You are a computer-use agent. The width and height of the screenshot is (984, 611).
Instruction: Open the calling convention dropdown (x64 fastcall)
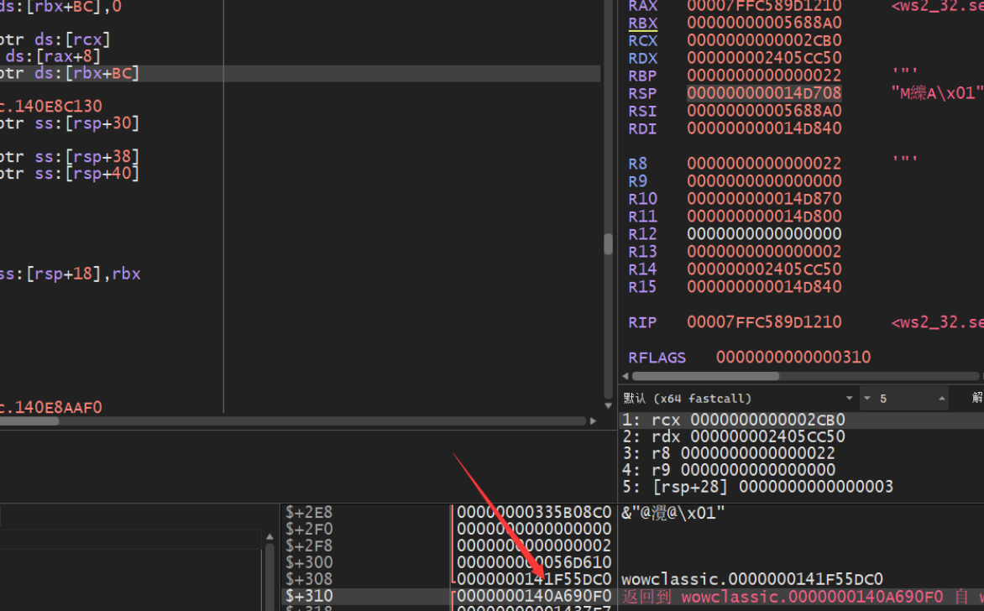coord(738,399)
